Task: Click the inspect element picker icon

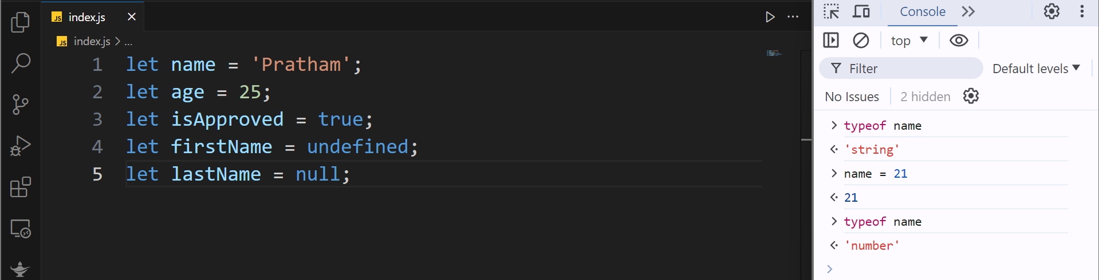Action: (x=831, y=11)
